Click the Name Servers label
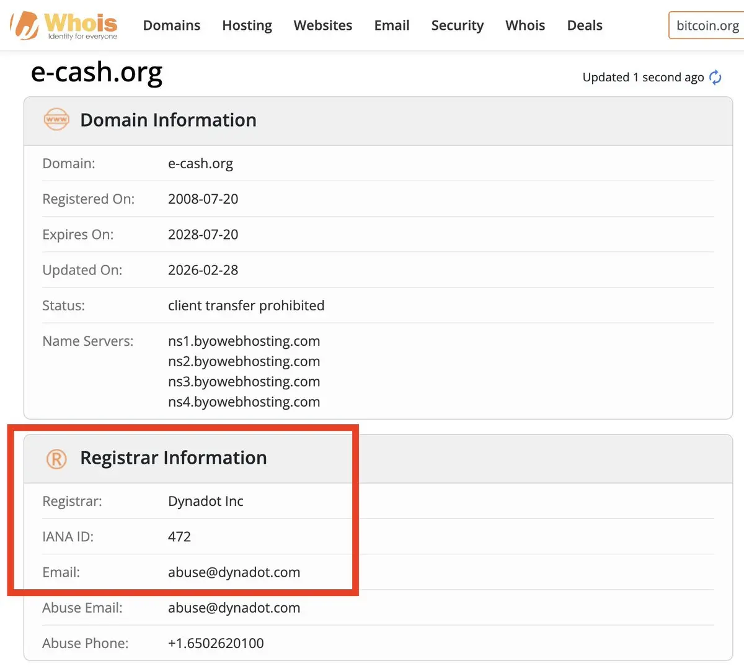 pyautogui.click(x=87, y=341)
